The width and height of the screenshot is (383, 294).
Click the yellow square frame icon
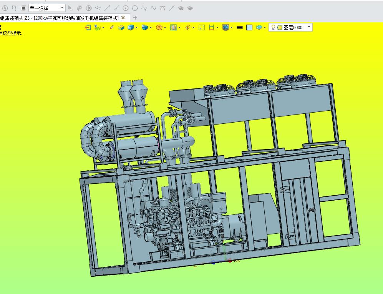click(x=202, y=27)
